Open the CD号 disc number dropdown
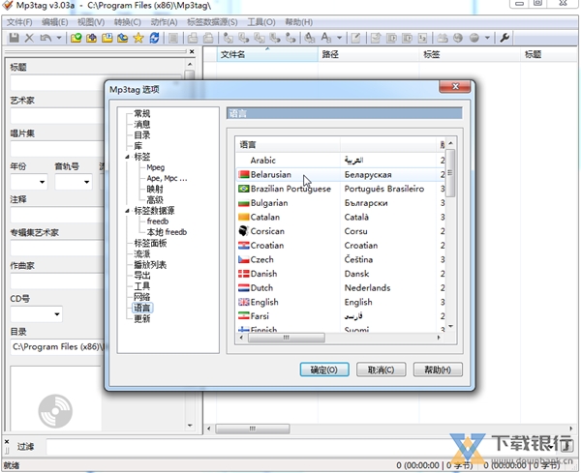 (57, 314)
